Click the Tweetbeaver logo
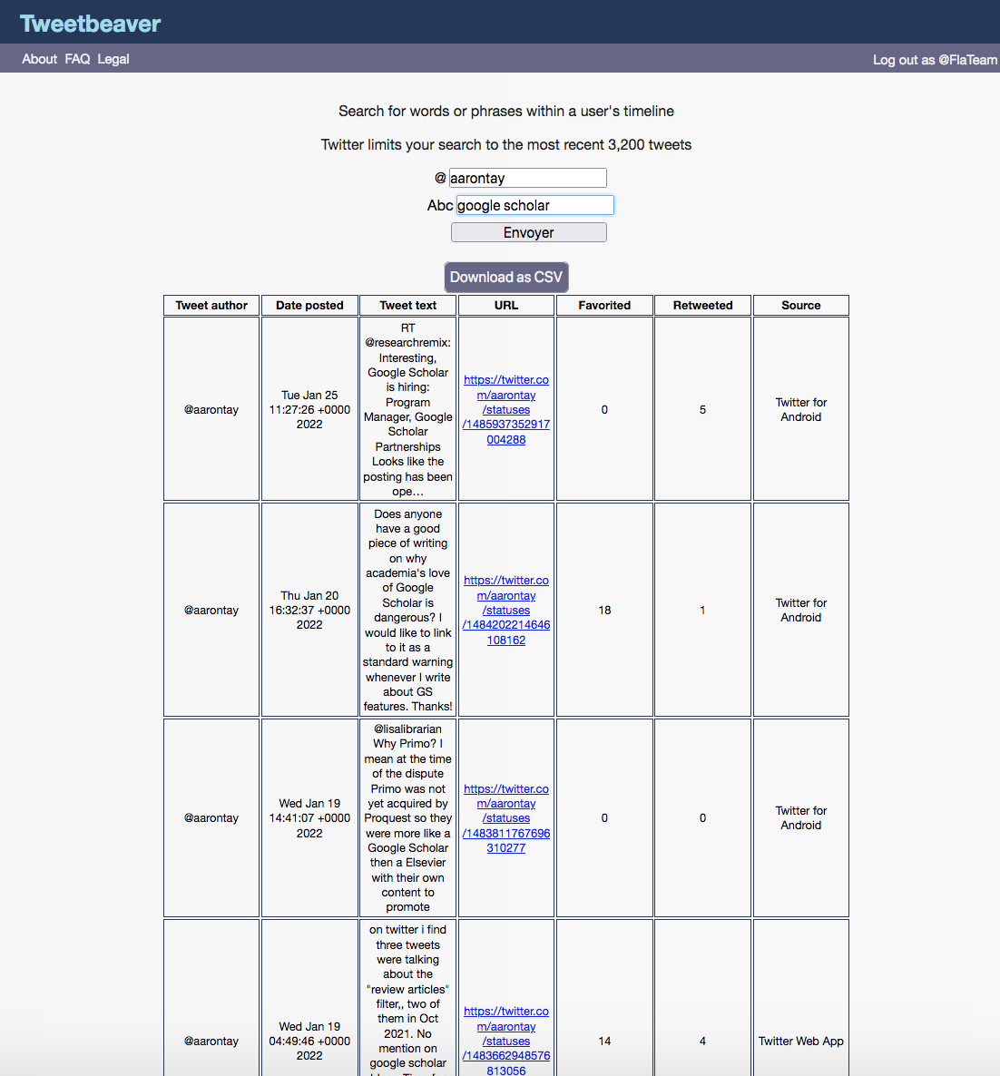 [x=91, y=24]
